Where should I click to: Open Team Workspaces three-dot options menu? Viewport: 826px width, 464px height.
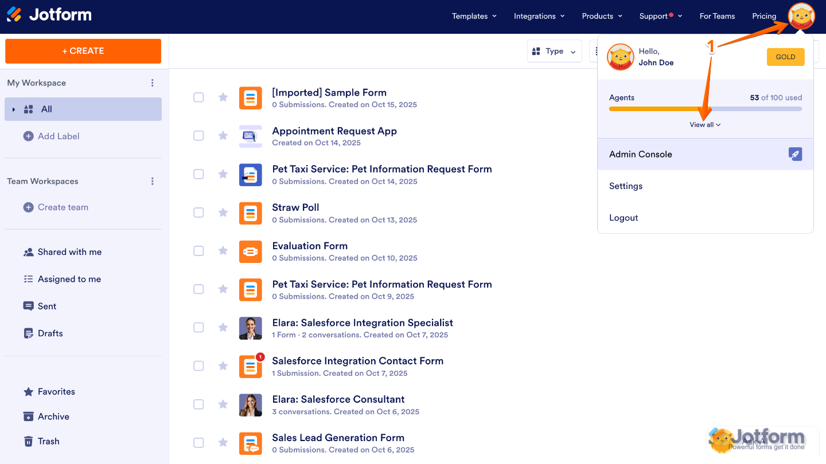153,182
